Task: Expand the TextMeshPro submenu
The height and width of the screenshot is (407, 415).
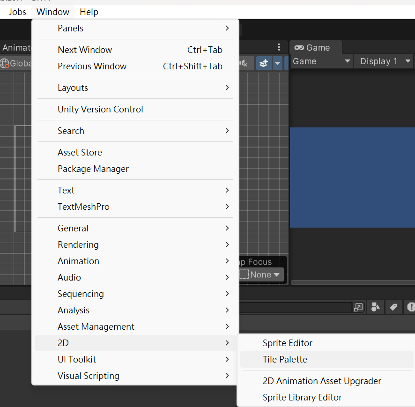Action: 135,207
